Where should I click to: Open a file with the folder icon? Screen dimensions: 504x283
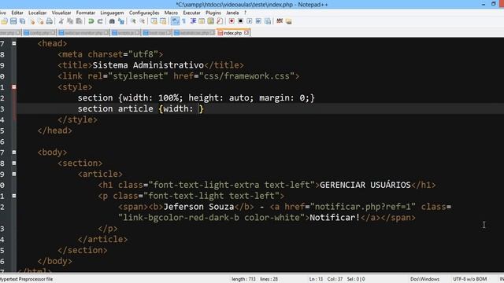(4, 21)
